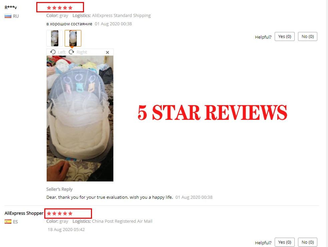Screen dimensions: 328x247
Task: Vote No (0) on the ES shopper's review
Action: (x=307, y=242)
